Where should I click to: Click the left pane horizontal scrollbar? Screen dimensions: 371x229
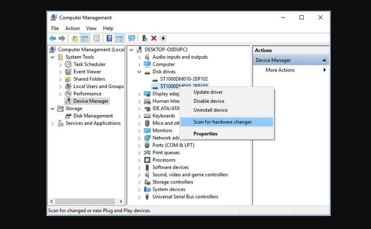pos(86,202)
